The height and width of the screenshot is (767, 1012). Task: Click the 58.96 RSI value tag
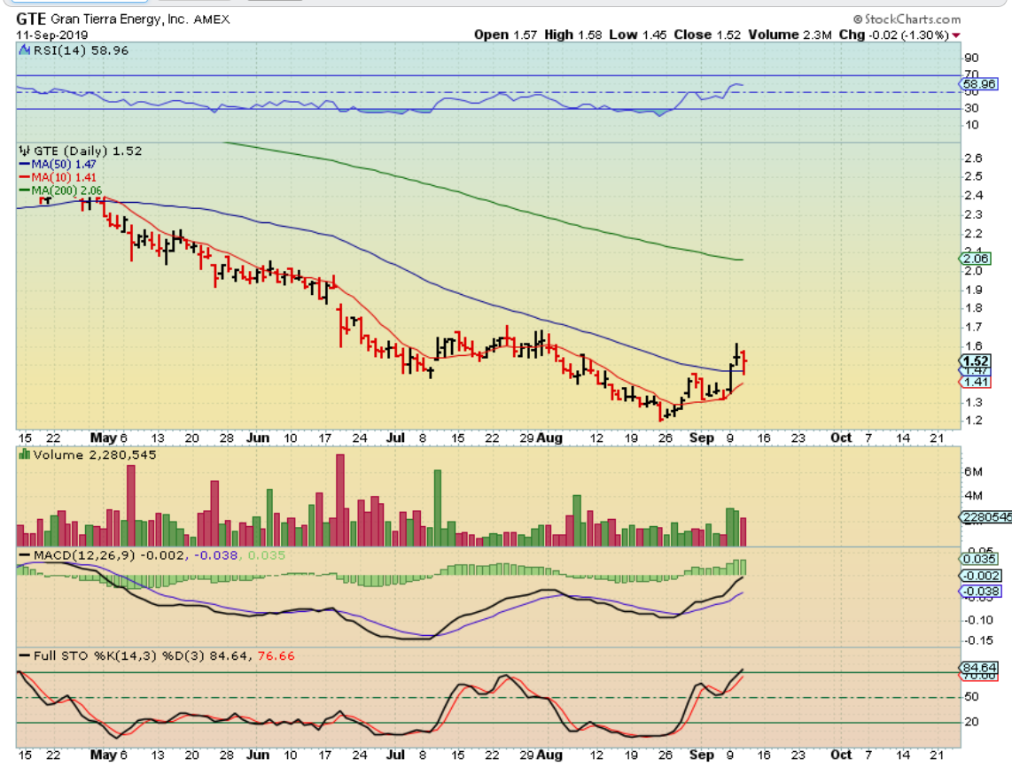[x=980, y=84]
